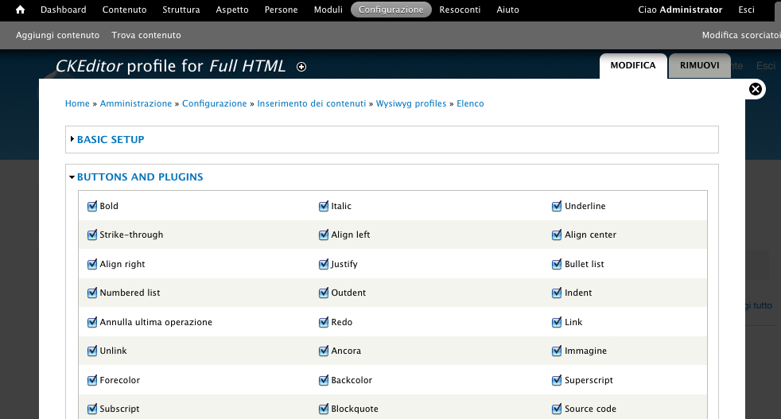Uncheck the Forecolor checkbox

(x=92, y=380)
